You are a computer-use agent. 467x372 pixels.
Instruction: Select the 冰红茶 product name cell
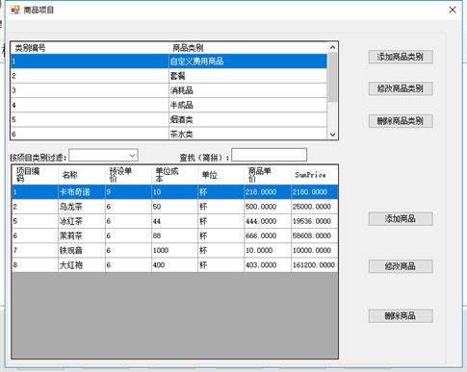pos(82,221)
